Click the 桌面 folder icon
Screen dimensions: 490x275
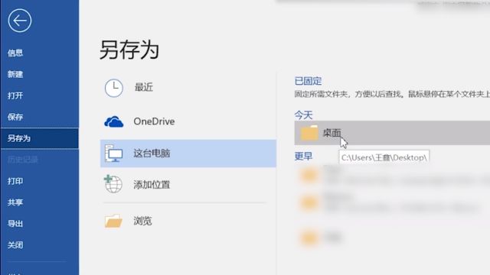309,133
